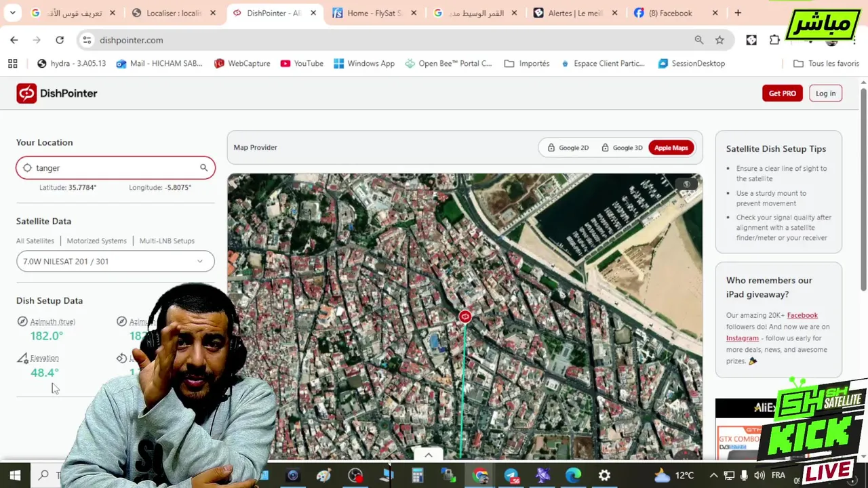Open Telegram from the taskbar
This screenshot has height=488, width=868.
tap(511, 476)
